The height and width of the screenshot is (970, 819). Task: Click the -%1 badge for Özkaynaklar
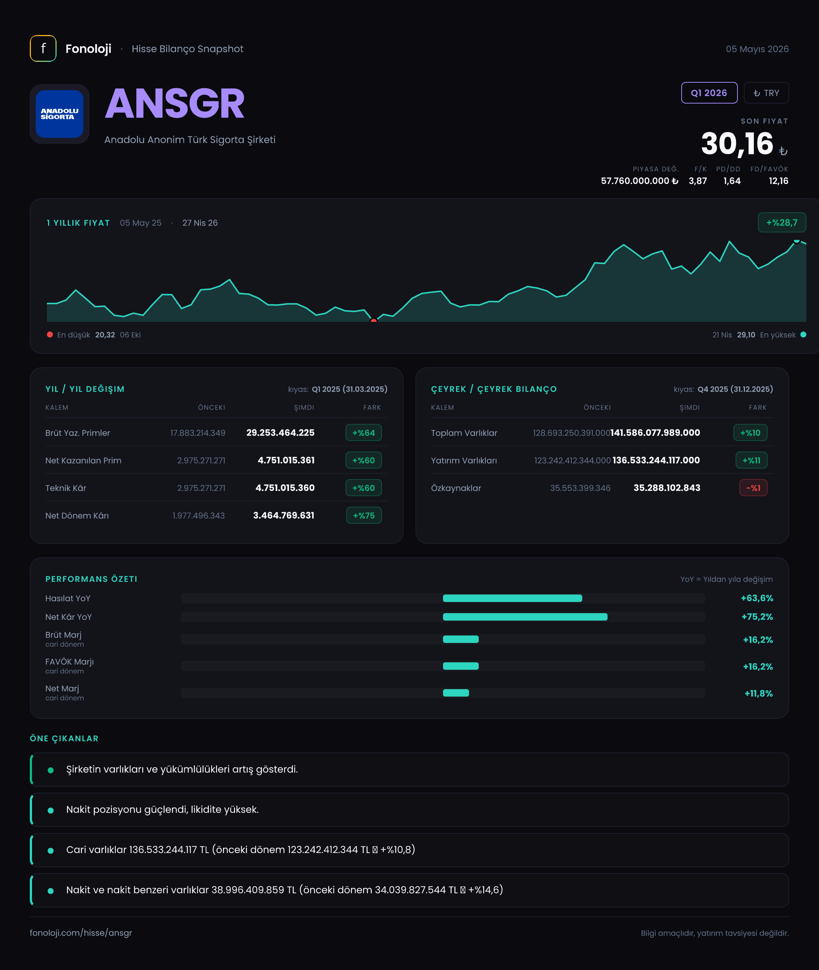753,488
